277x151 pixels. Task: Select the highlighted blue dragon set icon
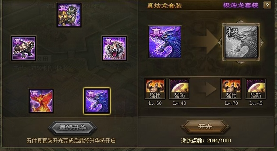[97, 101]
